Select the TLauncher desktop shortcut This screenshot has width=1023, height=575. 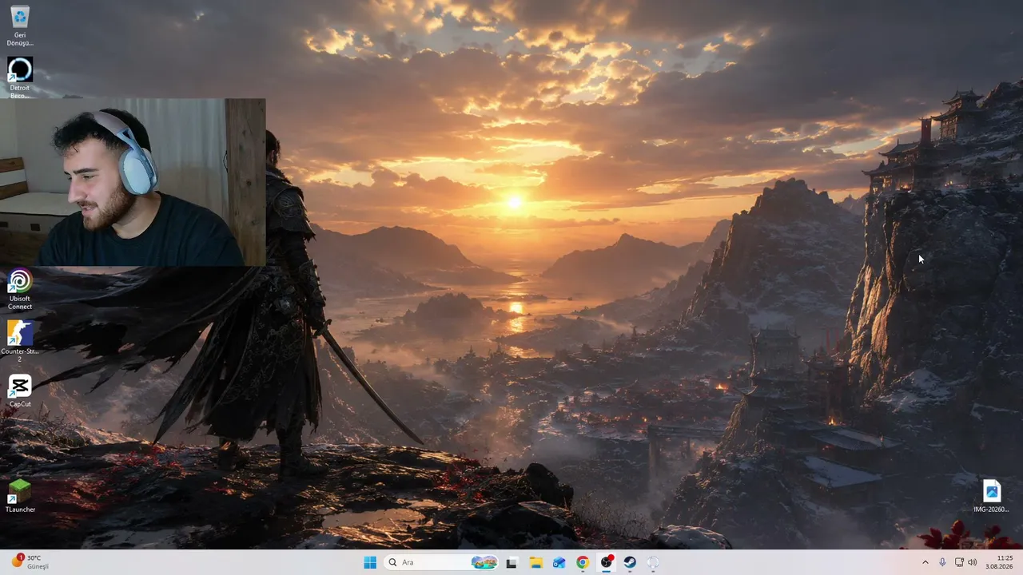(x=20, y=495)
